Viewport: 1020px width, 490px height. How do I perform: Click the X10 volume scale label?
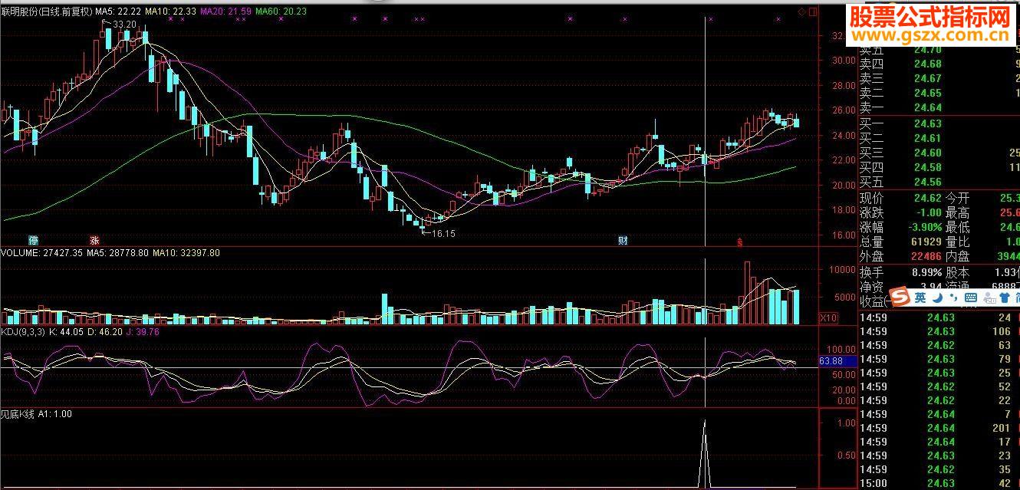tap(828, 317)
